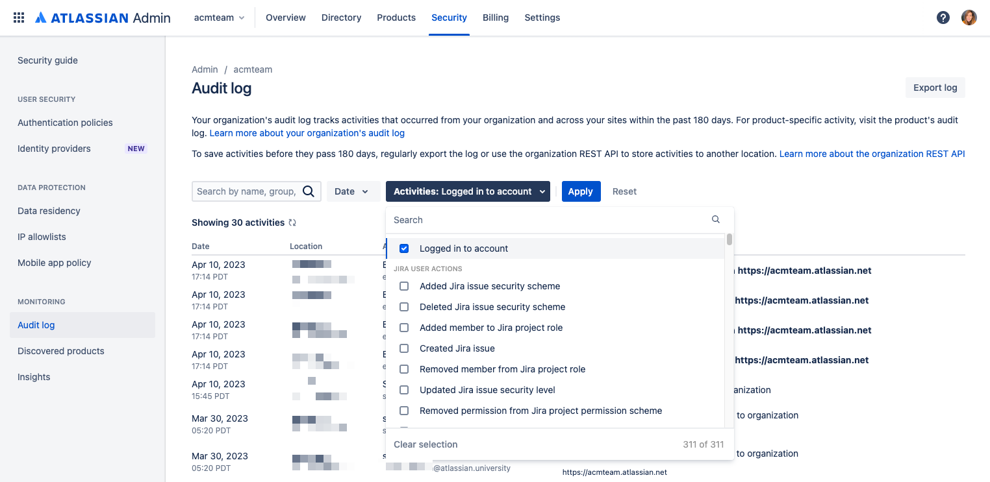990x482 pixels.
Task: Click the magnifier in the name search field
Action: pos(308,191)
